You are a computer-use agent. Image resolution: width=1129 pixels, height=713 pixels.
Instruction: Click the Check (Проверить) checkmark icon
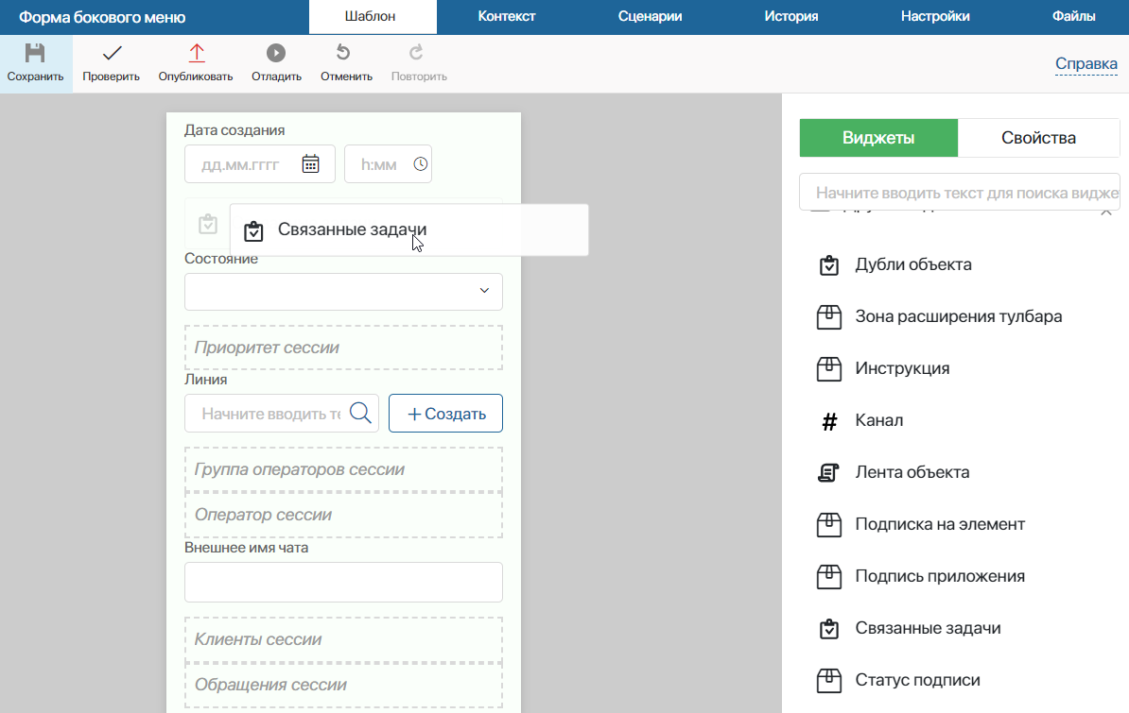[111, 54]
